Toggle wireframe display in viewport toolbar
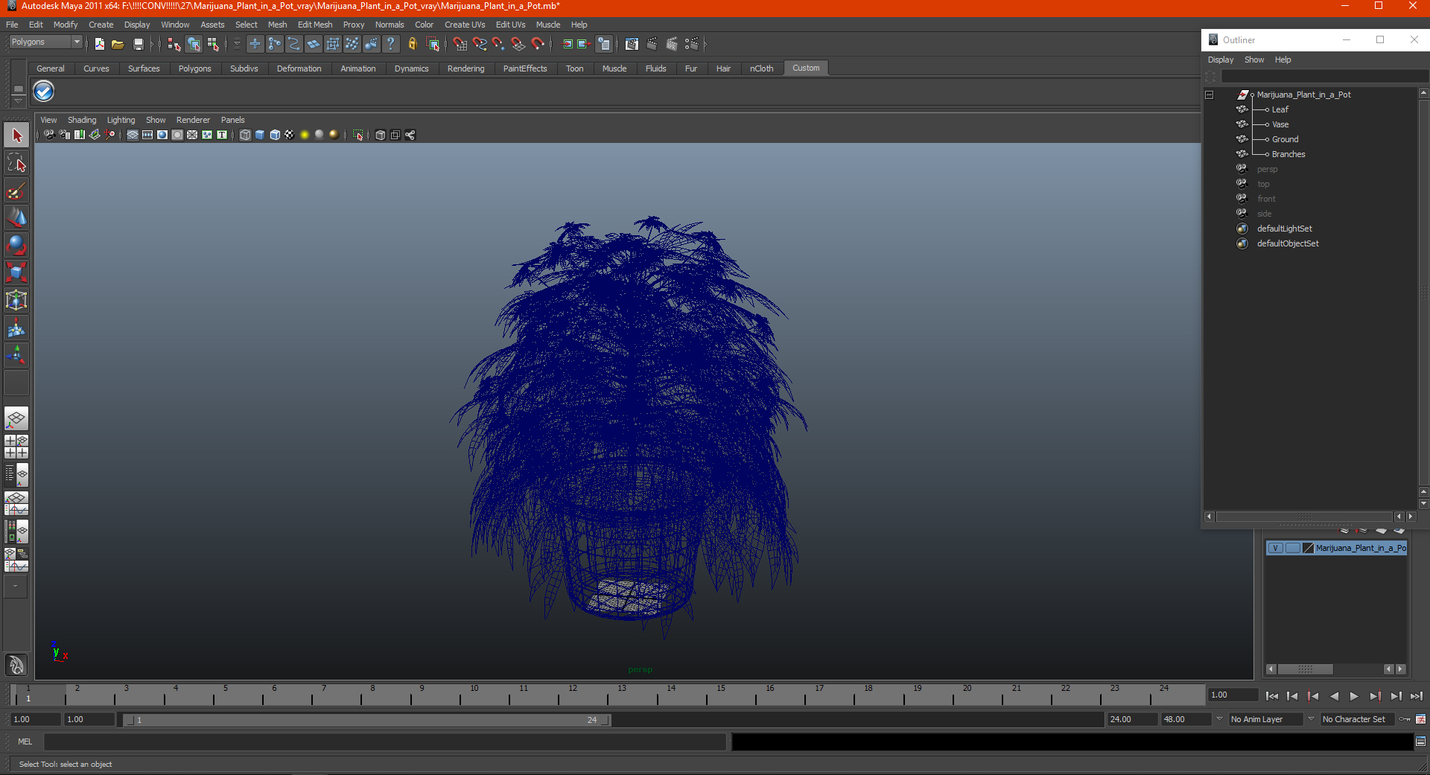The image size is (1430, 775). tap(245, 135)
